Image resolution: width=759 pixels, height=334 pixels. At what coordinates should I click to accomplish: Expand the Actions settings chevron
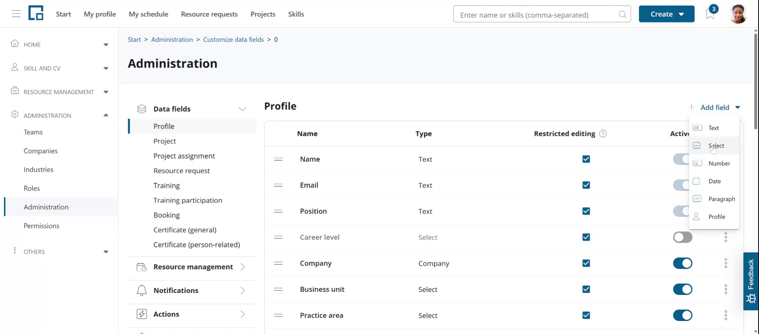coord(243,314)
